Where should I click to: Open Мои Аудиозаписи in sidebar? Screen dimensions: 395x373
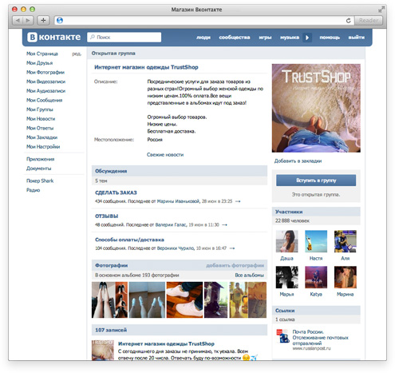tap(45, 91)
